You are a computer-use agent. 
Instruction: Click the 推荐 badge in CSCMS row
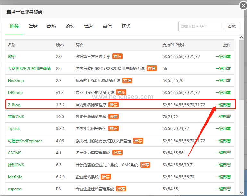point(117,153)
